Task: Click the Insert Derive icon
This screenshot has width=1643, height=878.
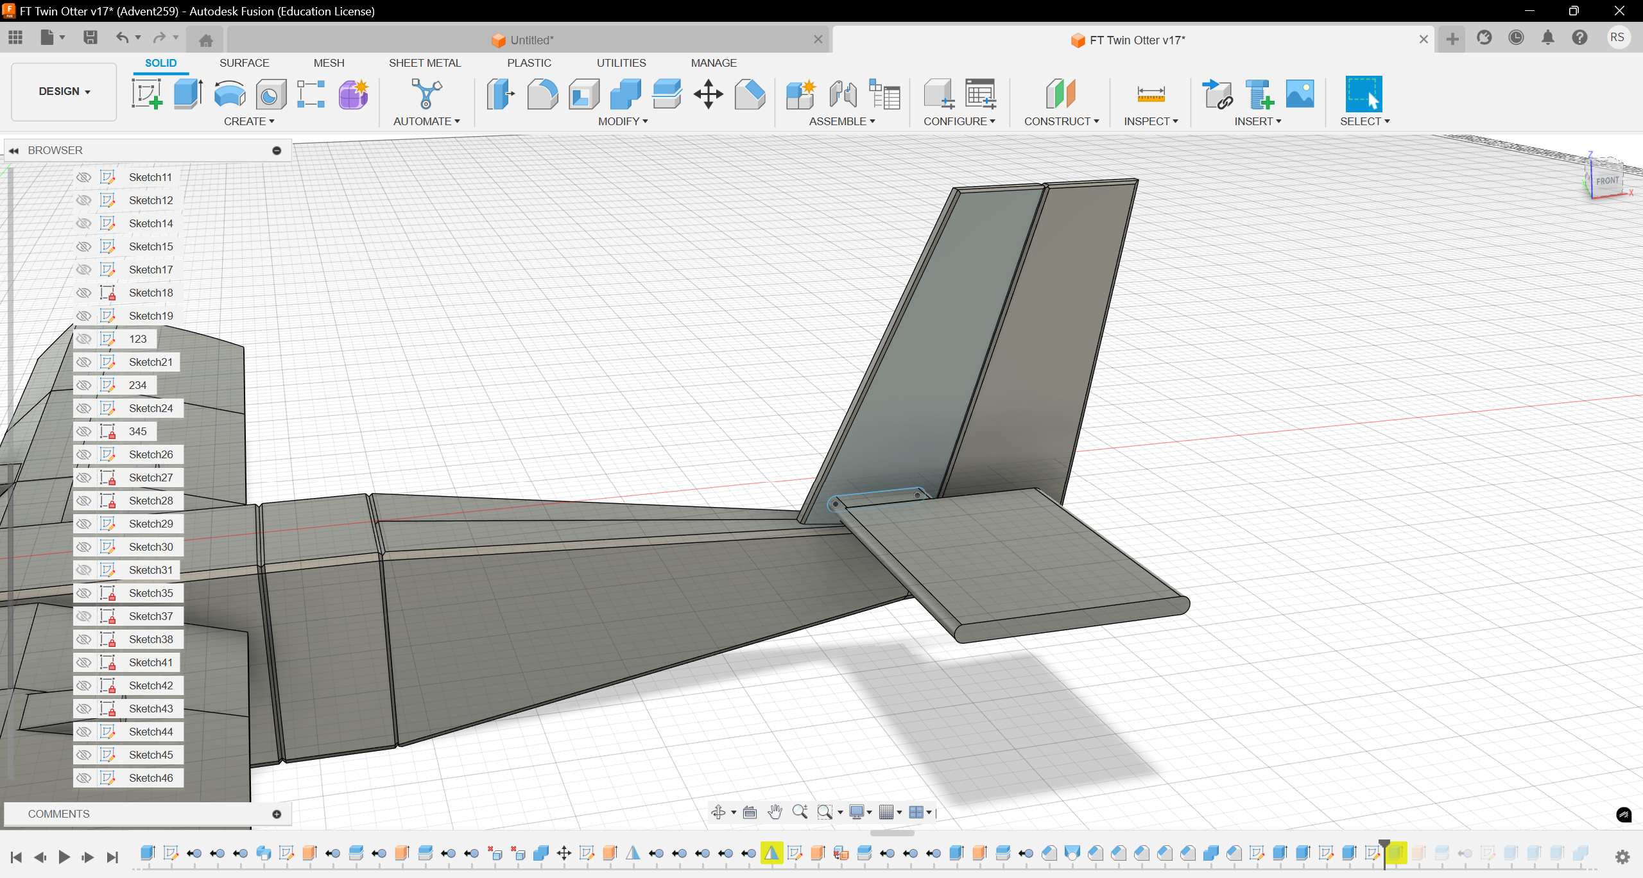Action: point(1217,94)
